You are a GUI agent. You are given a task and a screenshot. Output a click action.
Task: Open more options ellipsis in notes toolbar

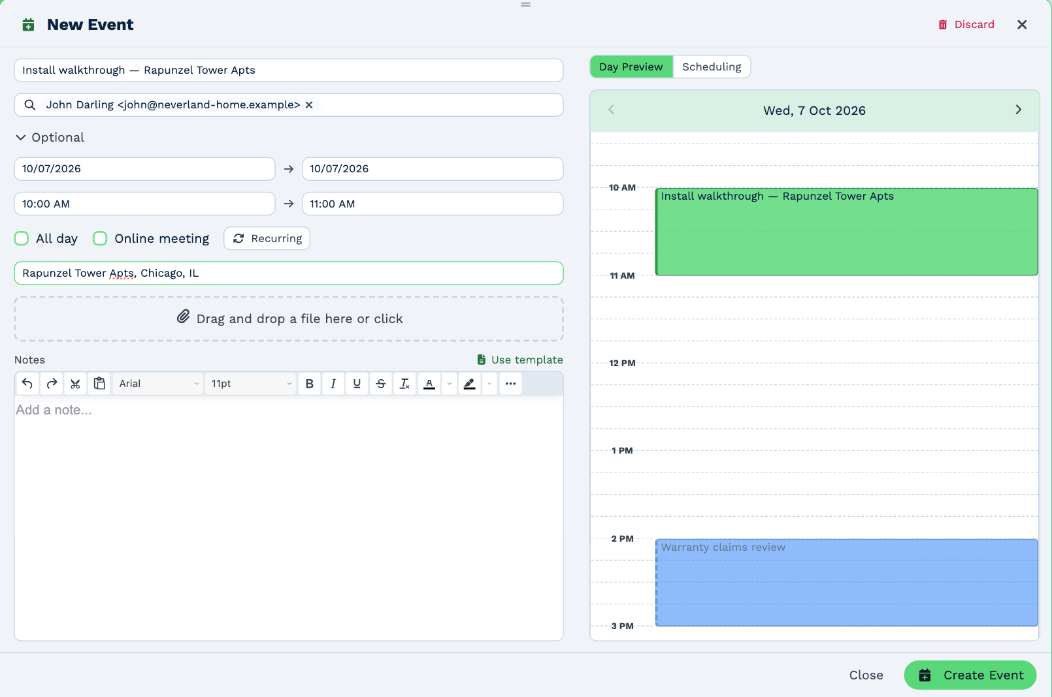(x=510, y=384)
